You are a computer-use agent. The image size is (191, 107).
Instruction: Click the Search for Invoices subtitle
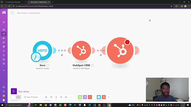[x=42, y=68]
